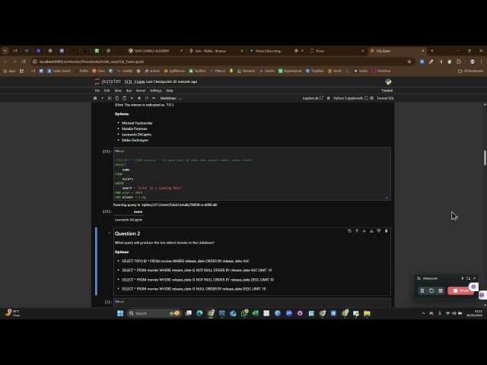This screenshot has height=365, width=487.
Task: Click the Jupyter logo
Action: (x=107, y=81)
